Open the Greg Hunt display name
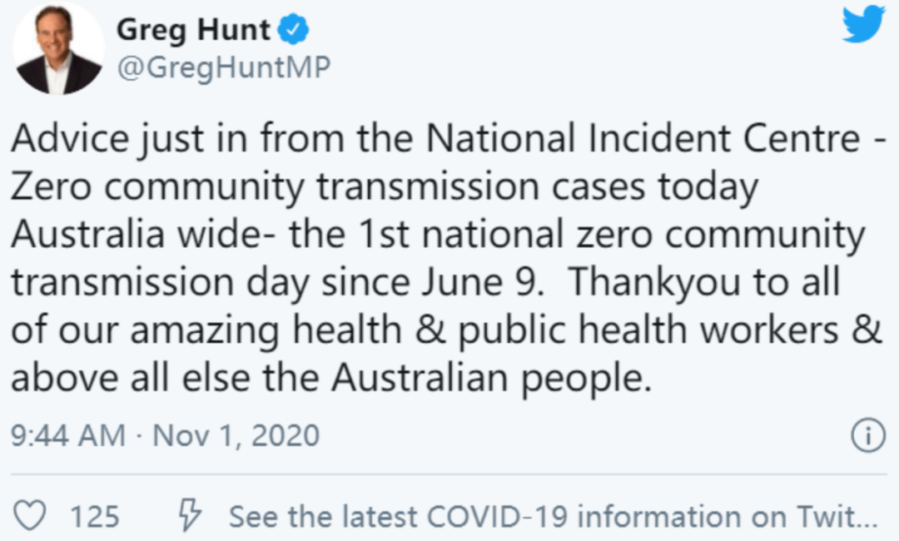The image size is (899, 541). coord(193,30)
